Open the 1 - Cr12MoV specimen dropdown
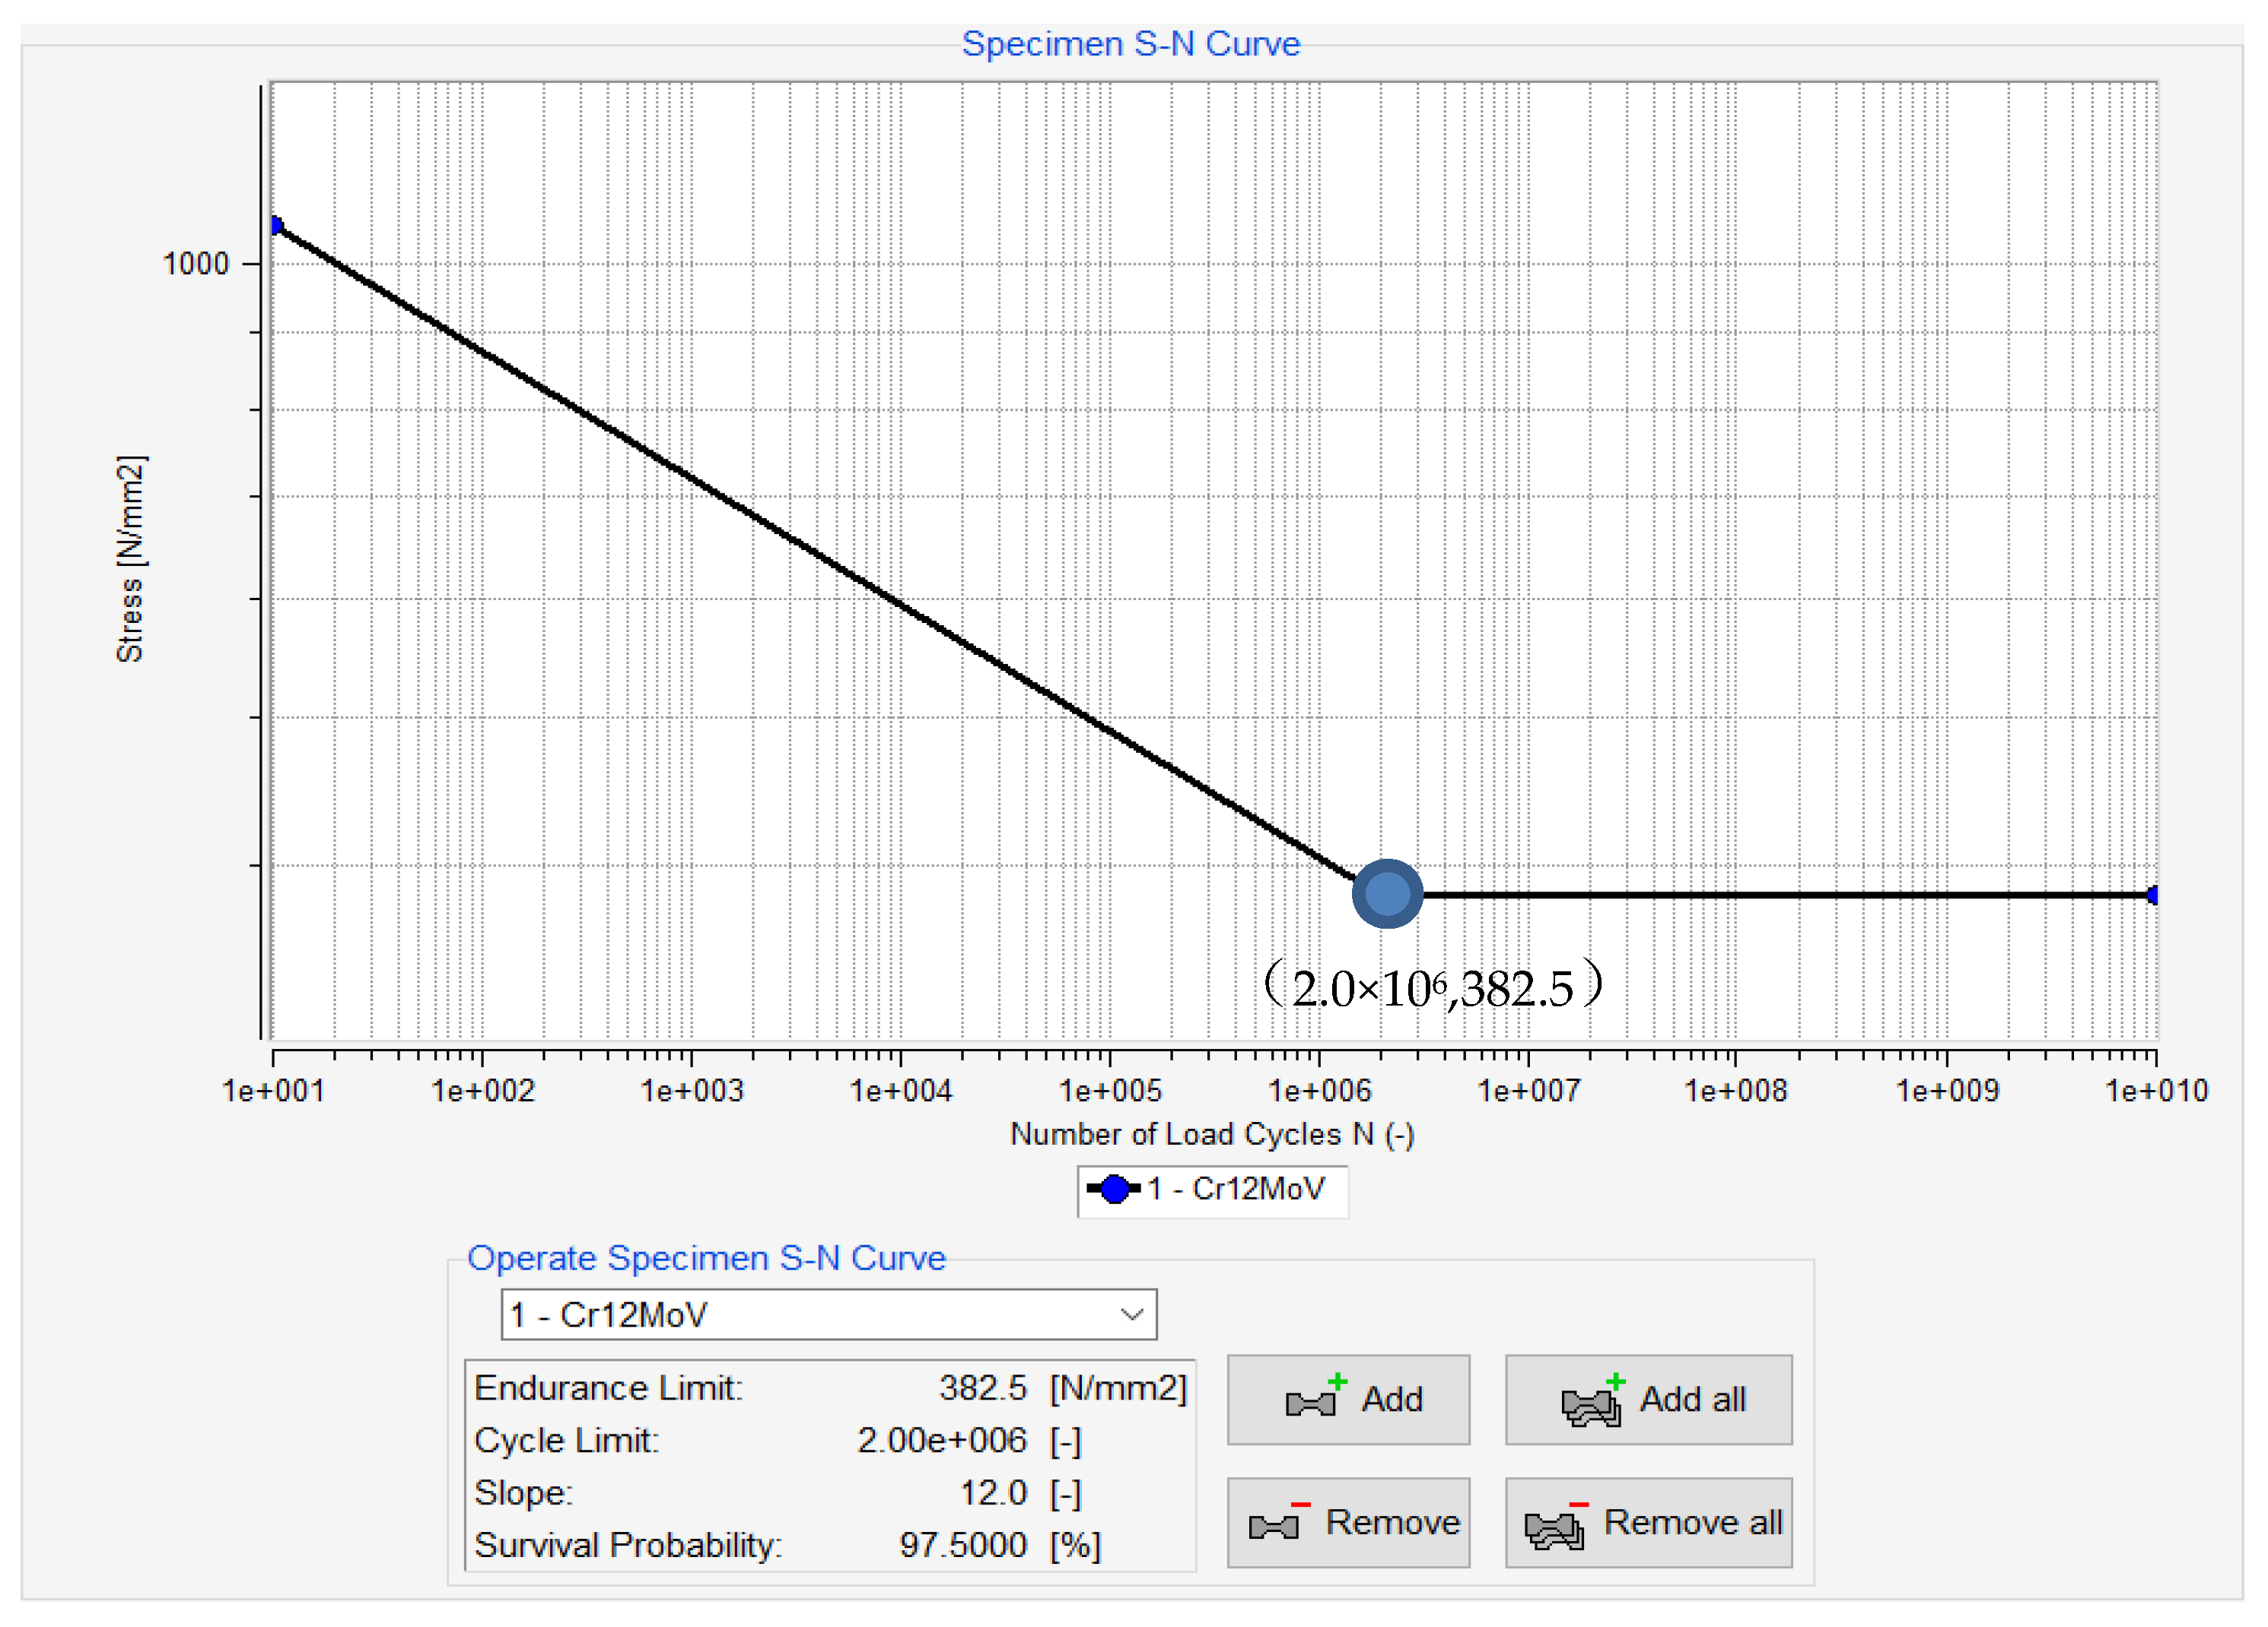The width and height of the screenshot is (2268, 1627). [x=827, y=1314]
